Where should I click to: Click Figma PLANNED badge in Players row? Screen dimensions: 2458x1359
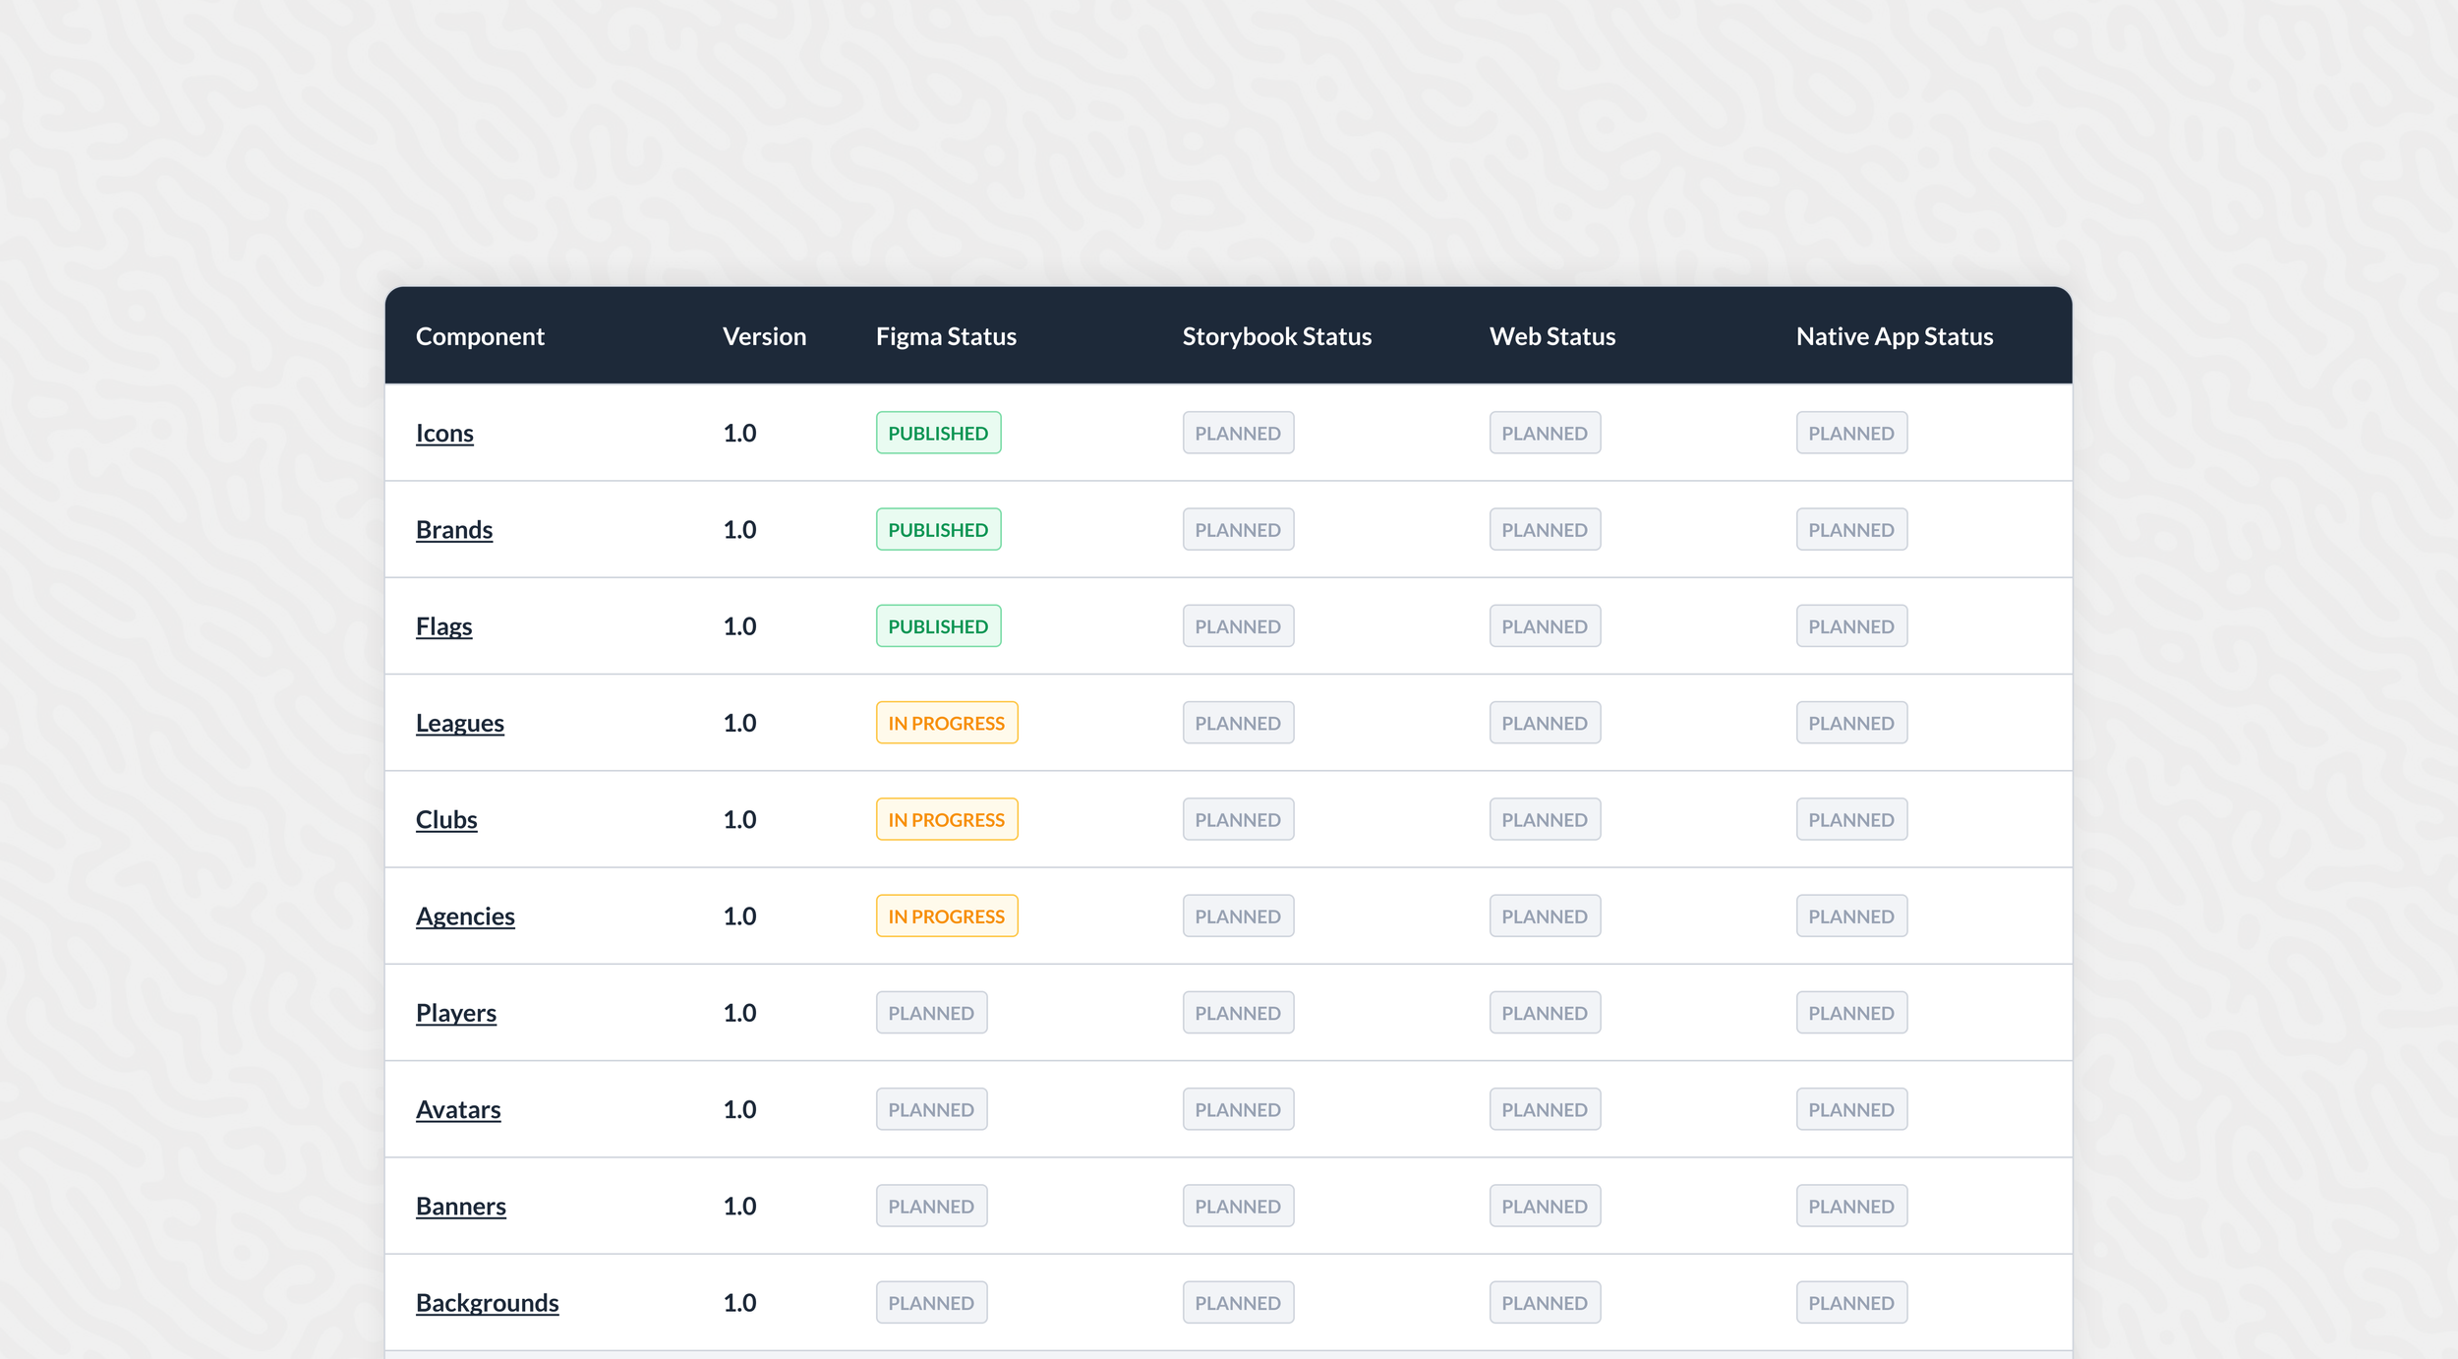pos(932,1013)
